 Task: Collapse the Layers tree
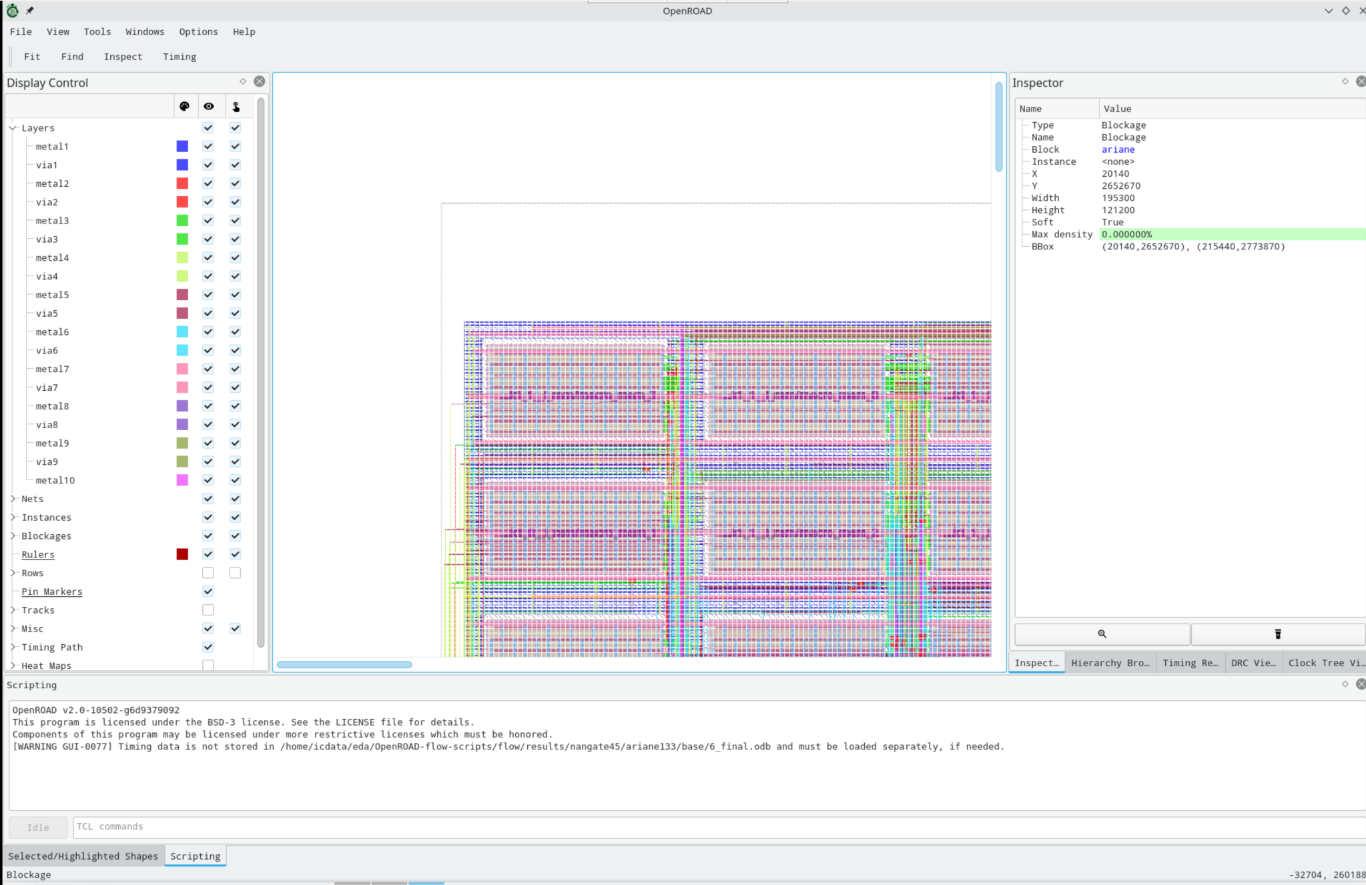click(x=12, y=127)
